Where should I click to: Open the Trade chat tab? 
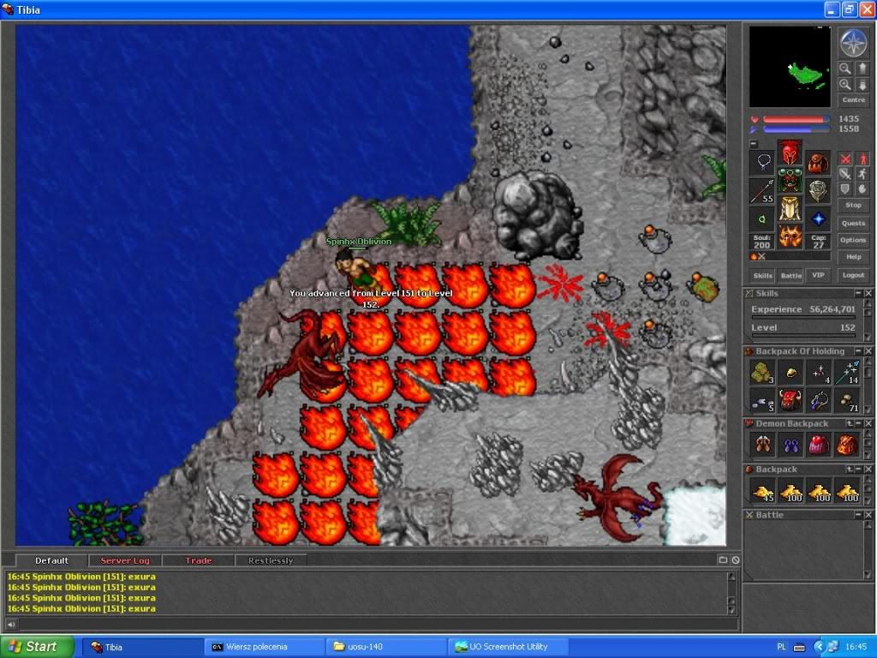(x=199, y=560)
